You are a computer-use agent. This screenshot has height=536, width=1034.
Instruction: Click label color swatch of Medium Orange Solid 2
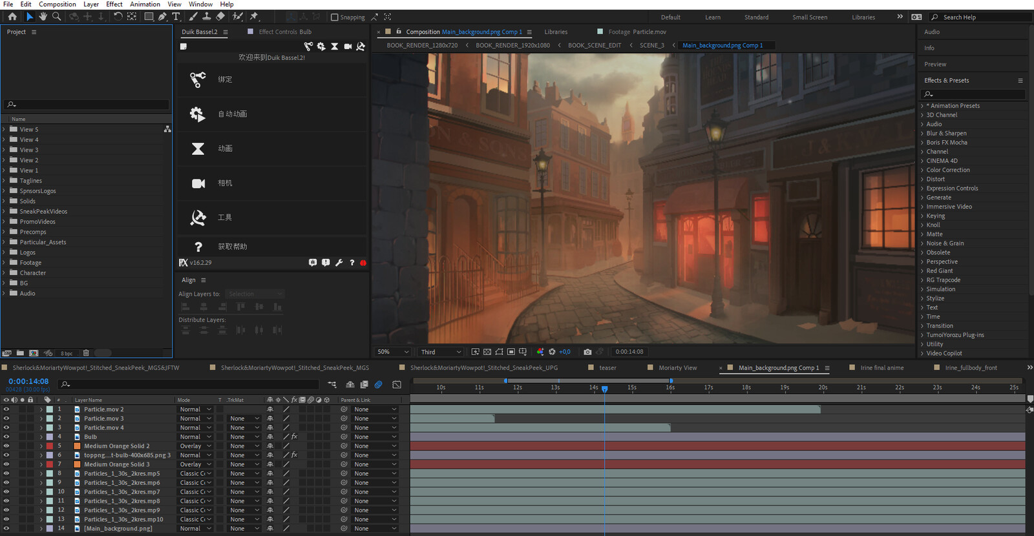click(50, 446)
